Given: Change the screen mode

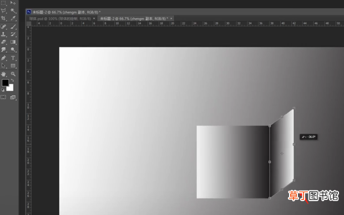Looking at the screenshot, I should click(13, 97).
